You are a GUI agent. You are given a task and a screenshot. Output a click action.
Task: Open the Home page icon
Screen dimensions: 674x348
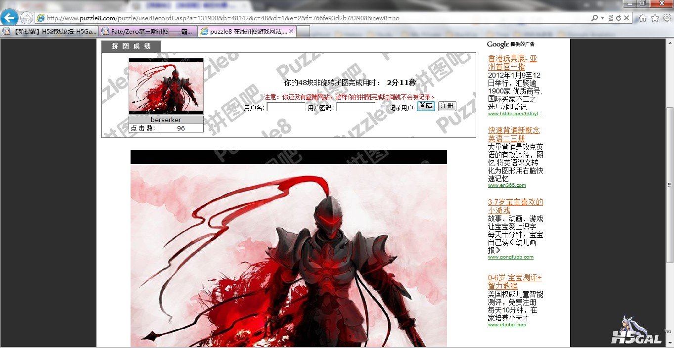[643, 18]
